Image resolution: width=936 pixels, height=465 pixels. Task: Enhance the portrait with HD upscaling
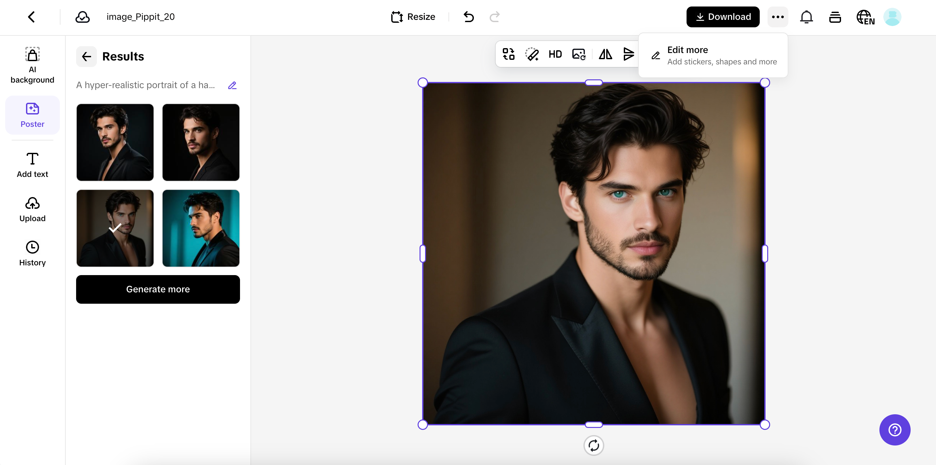click(555, 54)
